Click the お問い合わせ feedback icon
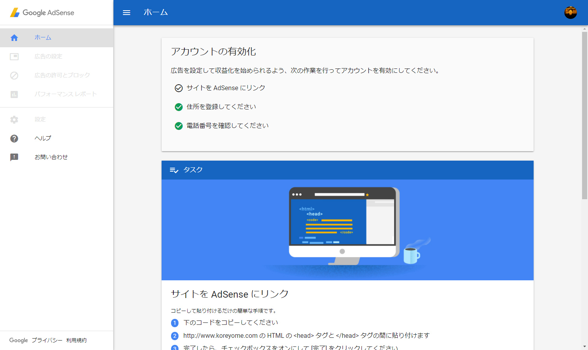The image size is (588, 350). click(14, 157)
